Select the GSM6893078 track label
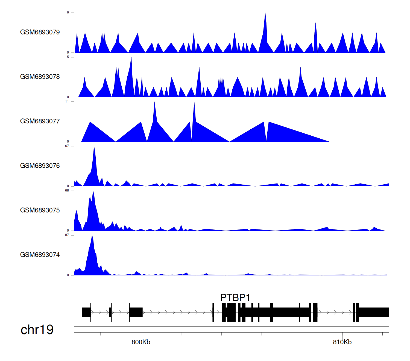 [40, 77]
